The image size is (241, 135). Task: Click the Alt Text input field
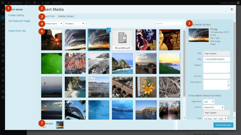217,76
